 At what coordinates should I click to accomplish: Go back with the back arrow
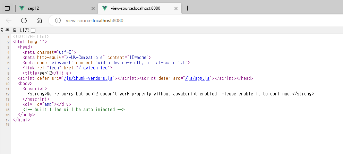(x=9, y=20)
